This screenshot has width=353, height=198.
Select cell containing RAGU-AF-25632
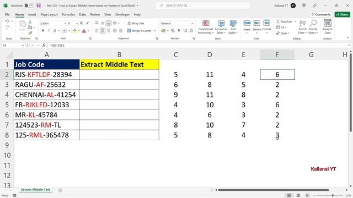click(x=46, y=85)
